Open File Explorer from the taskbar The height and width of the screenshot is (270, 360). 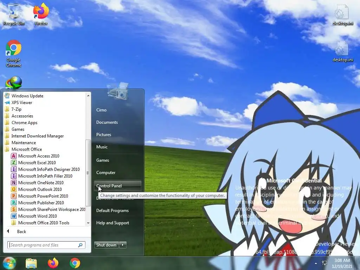coord(31,263)
